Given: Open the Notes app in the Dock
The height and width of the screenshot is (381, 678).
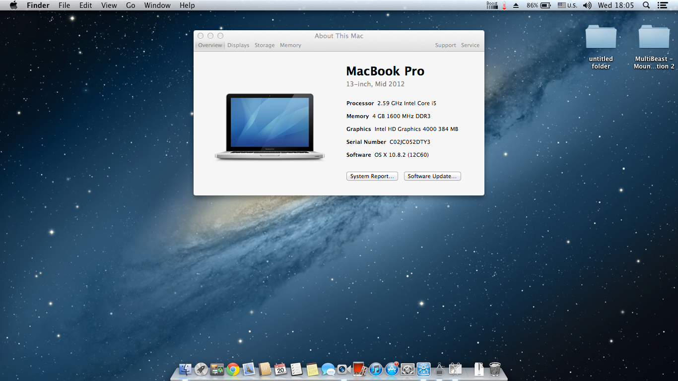Looking at the screenshot, I should tap(312, 369).
